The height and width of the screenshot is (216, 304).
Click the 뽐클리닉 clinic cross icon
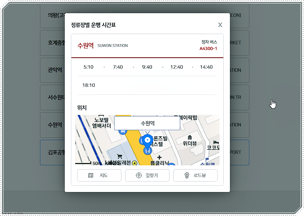[159, 157]
